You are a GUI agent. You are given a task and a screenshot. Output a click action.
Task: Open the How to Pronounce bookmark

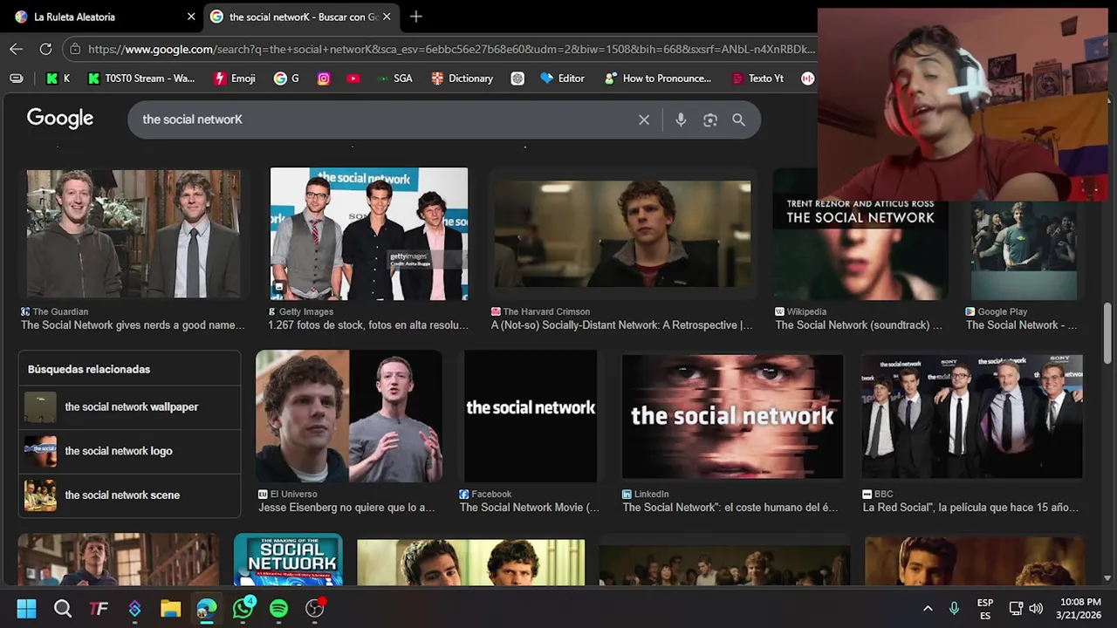pos(658,78)
